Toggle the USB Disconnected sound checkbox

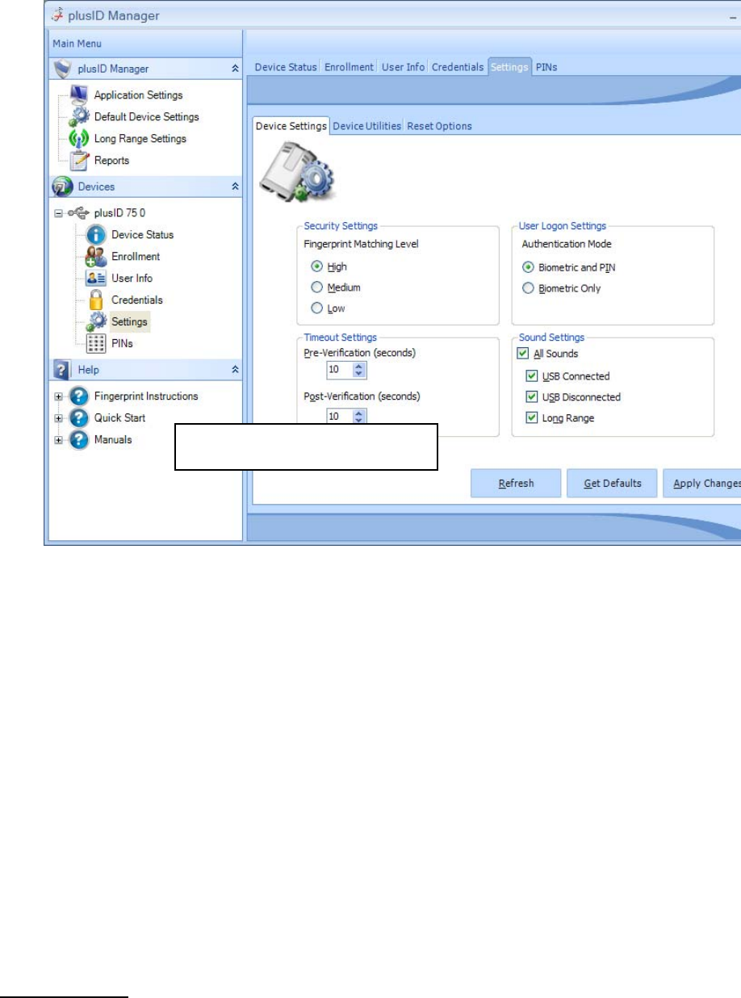531,397
